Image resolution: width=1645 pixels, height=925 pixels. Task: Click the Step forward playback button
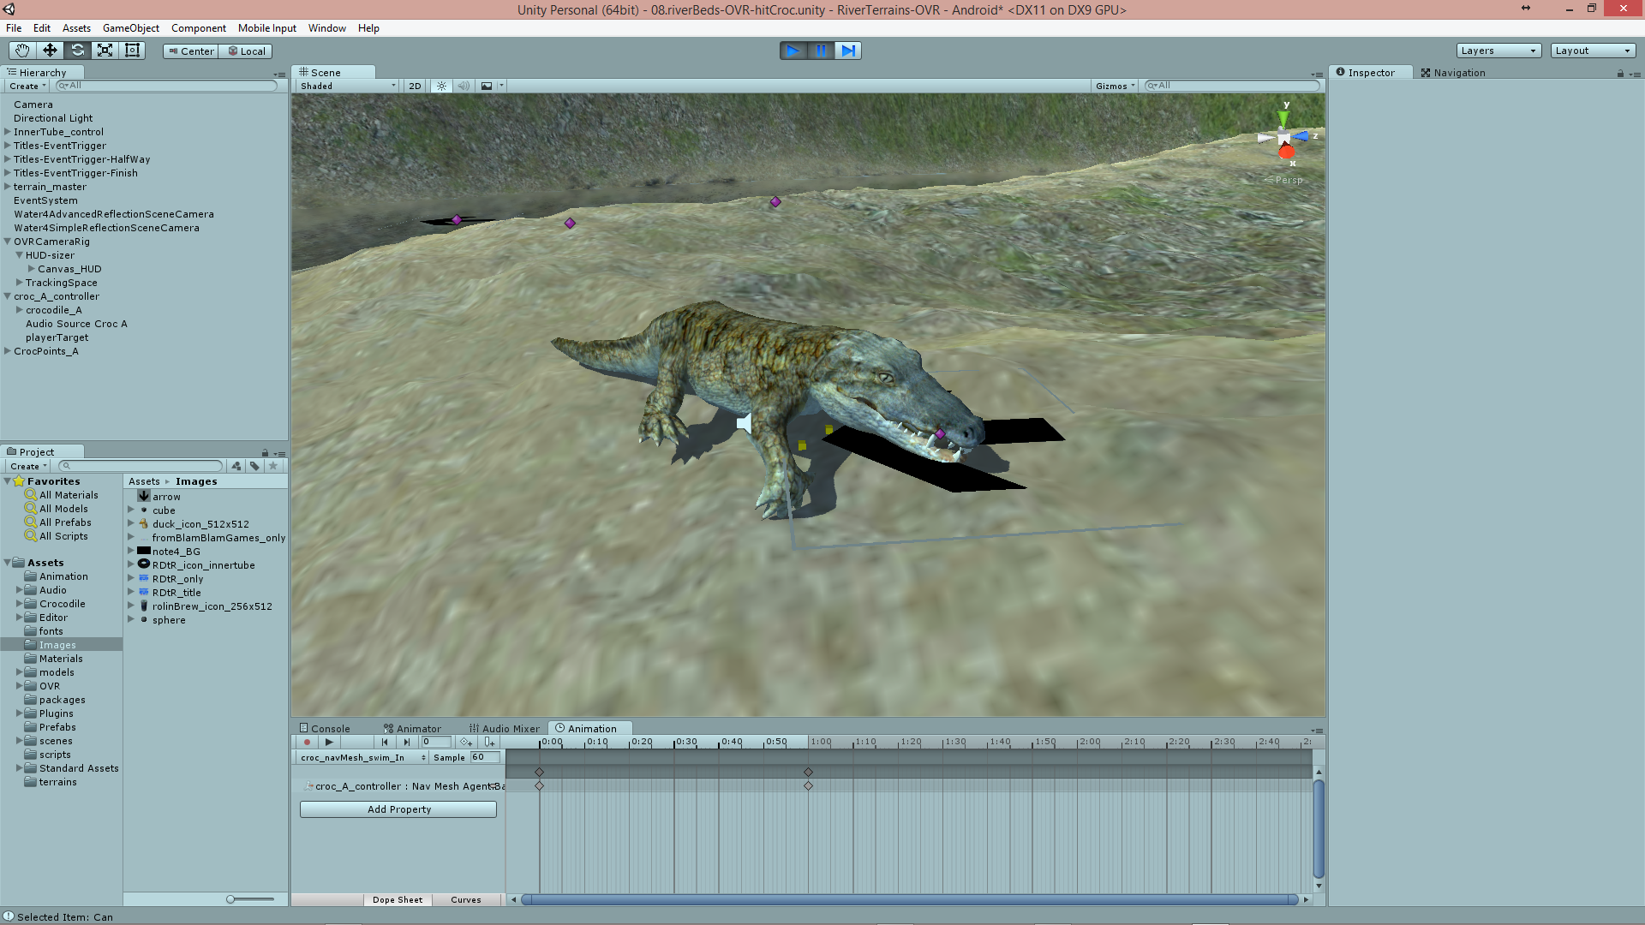click(848, 51)
